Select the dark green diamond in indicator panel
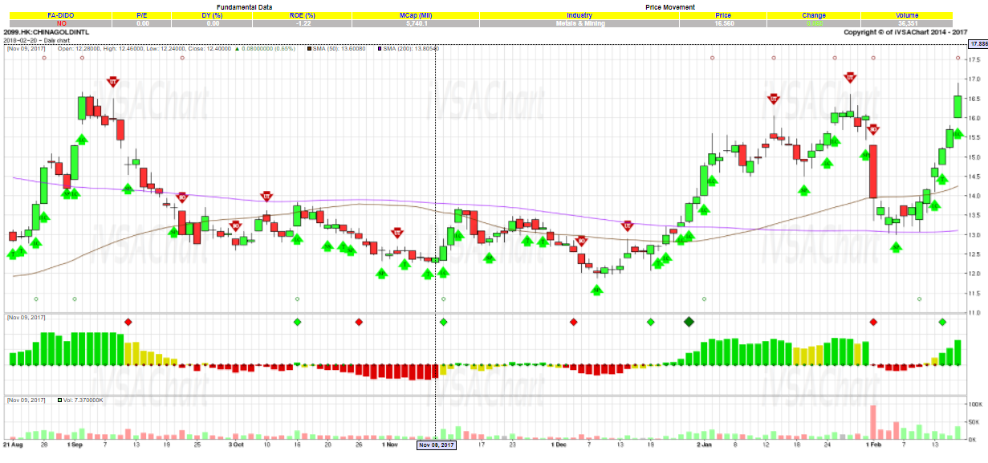Image resolution: width=988 pixels, height=463 pixels. [x=688, y=322]
